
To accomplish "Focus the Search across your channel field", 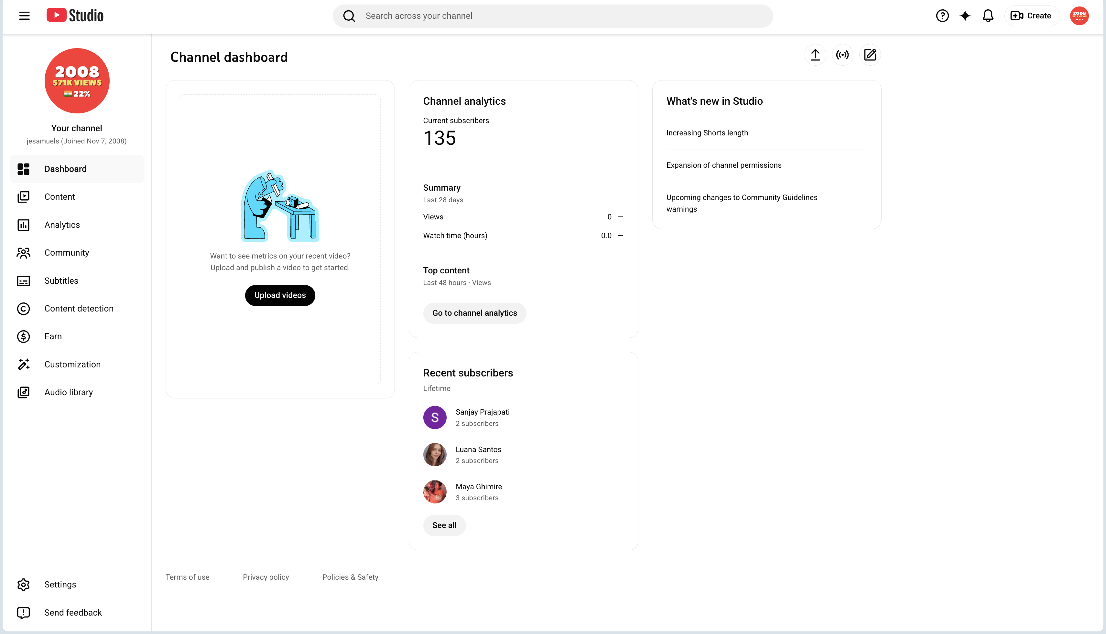I will pos(553,16).
